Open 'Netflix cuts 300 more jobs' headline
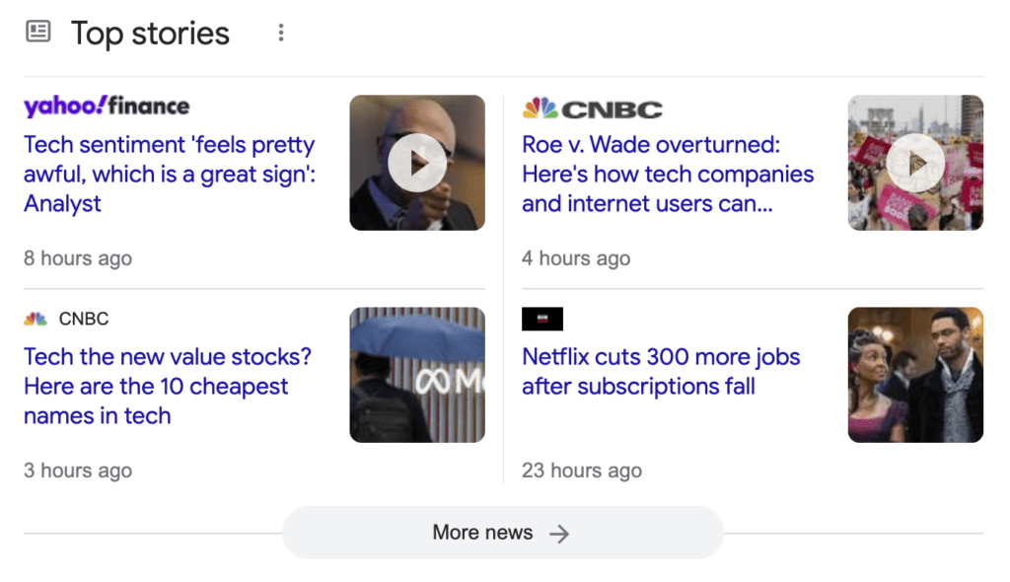The height and width of the screenshot is (582, 1010). (x=661, y=371)
